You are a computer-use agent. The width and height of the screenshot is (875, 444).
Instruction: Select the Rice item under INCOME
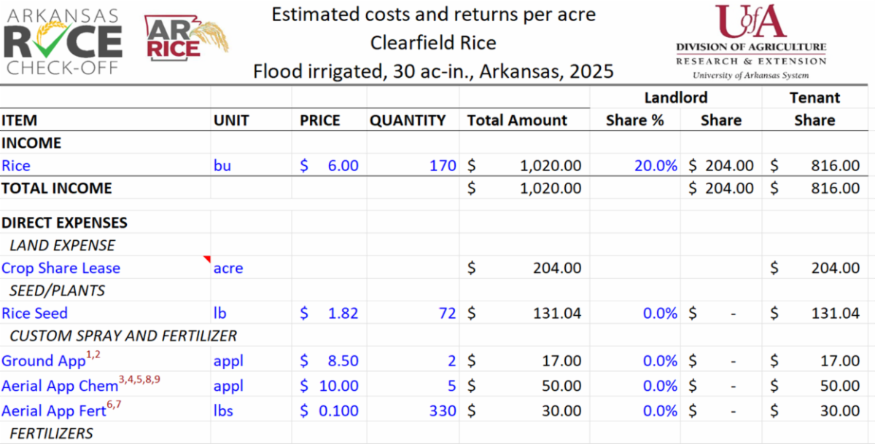click(x=16, y=166)
